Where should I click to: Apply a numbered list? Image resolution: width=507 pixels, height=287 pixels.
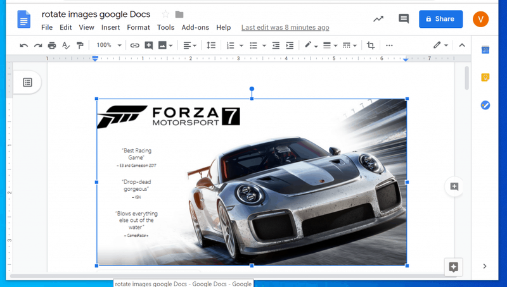coord(230,46)
